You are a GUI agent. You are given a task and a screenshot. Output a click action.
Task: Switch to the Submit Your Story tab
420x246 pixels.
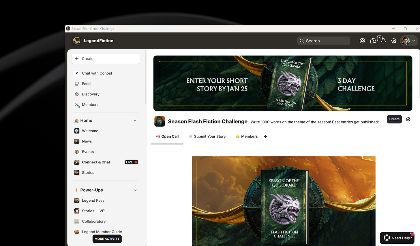pyautogui.click(x=207, y=137)
